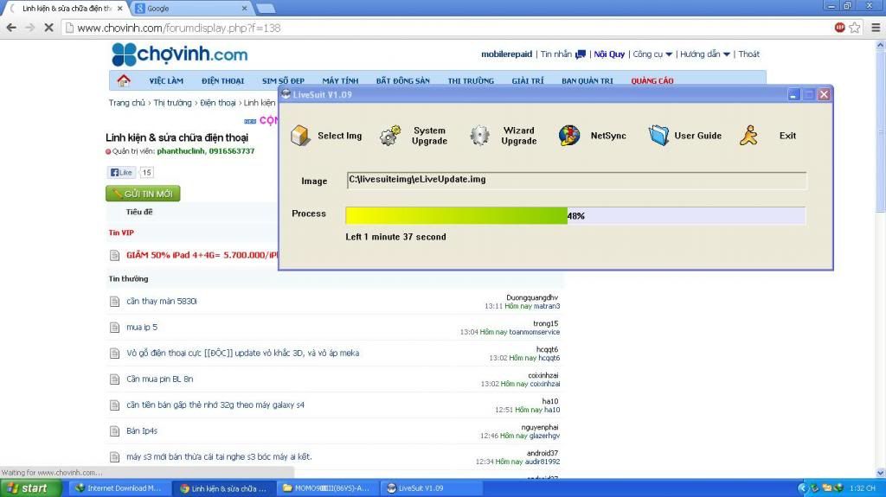Open the 'máy s3 mới bán thừa cái tai nghe' thread
The width and height of the screenshot is (886, 497).
(x=219, y=457)
